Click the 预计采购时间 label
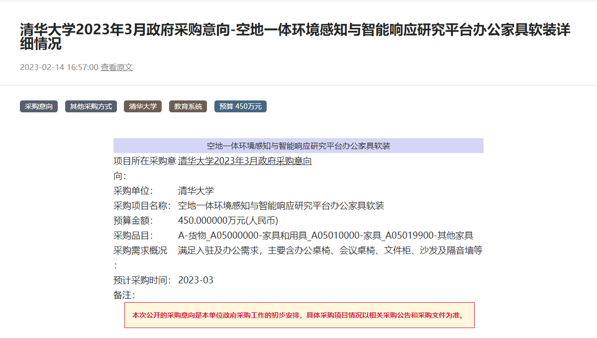Image resolution: width=597 pixels, height=338 pixels. coord(142,280)
